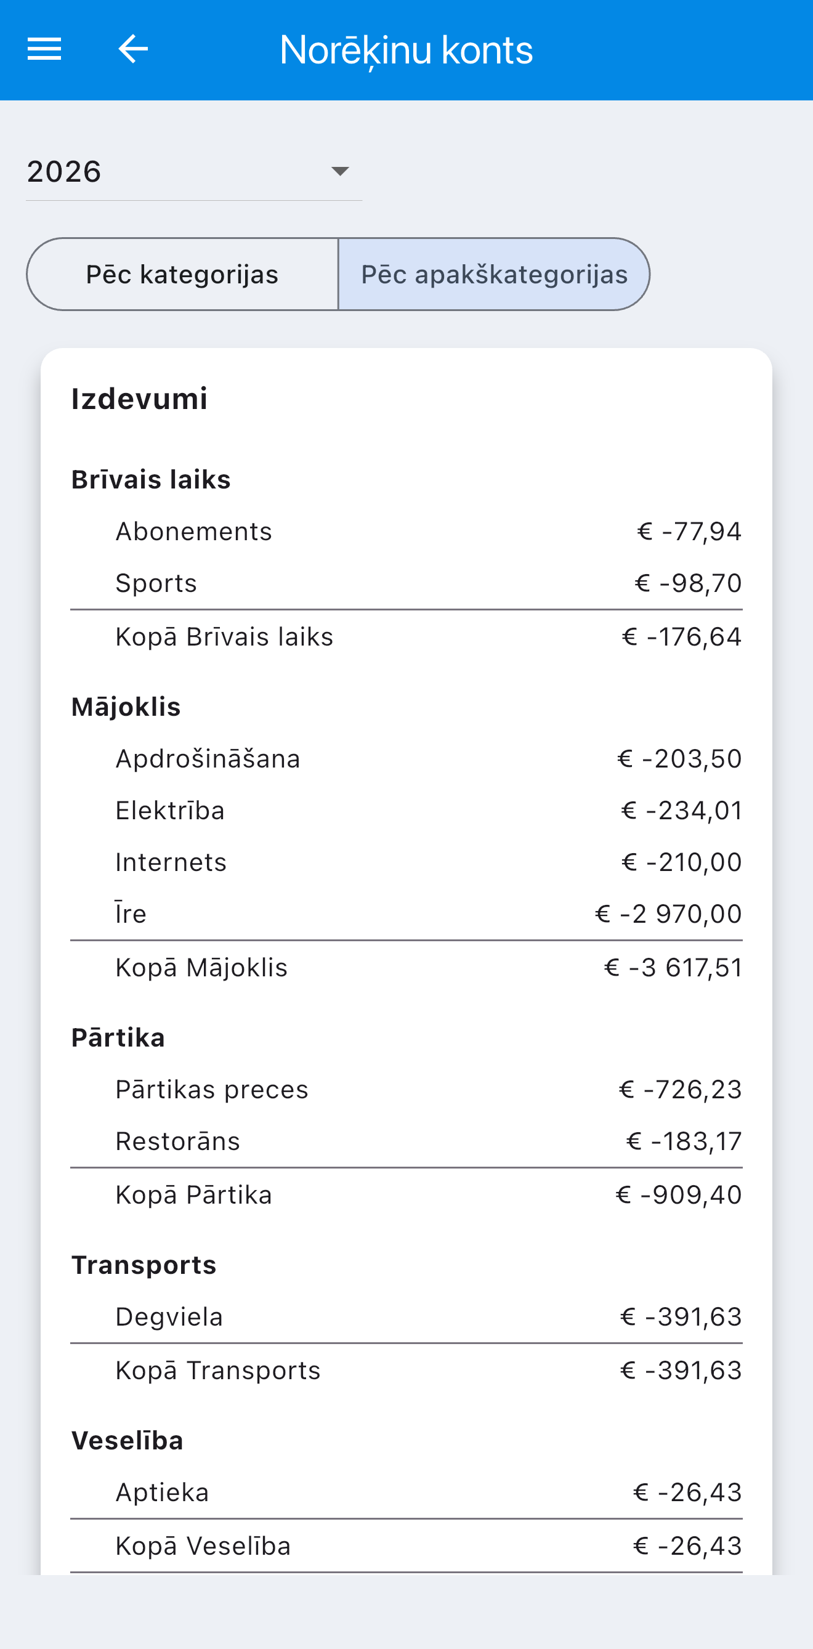Viewport: 813px width, 1649px height.
Task: Switch to Pēc kategorijas view
Action: click(x=182, y=275)
